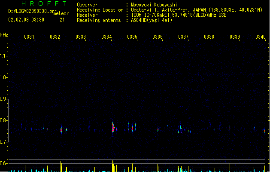Image resolution: width=270 pixels, height=172 pixels.
Task: Click the 'Observer' label
Action: pos(87,5)
